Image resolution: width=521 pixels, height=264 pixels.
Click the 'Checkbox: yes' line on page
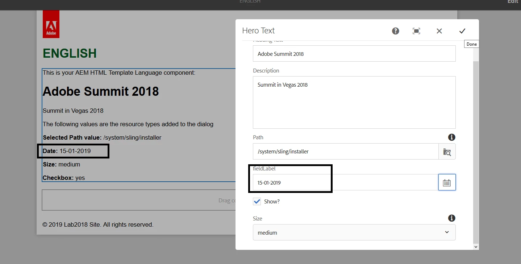[64, 178]
